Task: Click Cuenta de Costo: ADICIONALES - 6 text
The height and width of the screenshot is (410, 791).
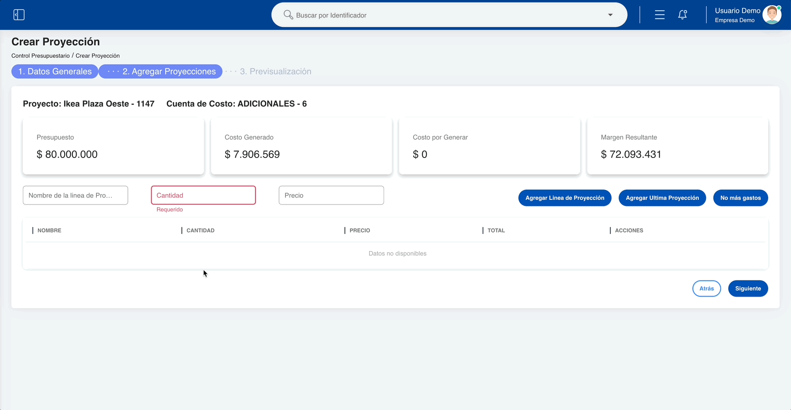Action: (237, 103)
